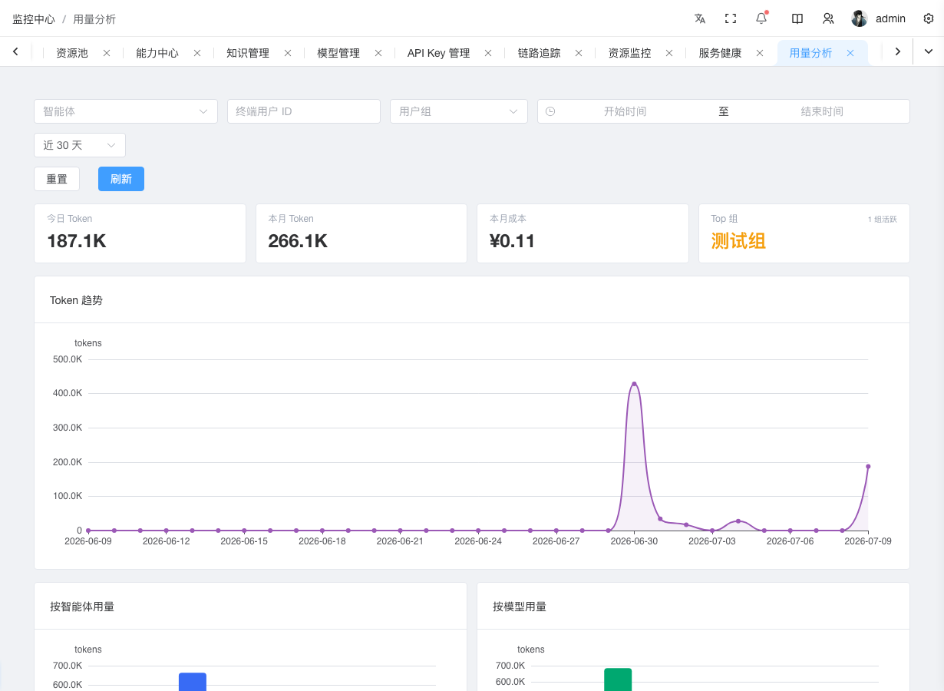Image resolution: width=944 pixels, height=691 pixels.
Task: Switch to the 模型管理 tab
Action: (x=338, y=53)
